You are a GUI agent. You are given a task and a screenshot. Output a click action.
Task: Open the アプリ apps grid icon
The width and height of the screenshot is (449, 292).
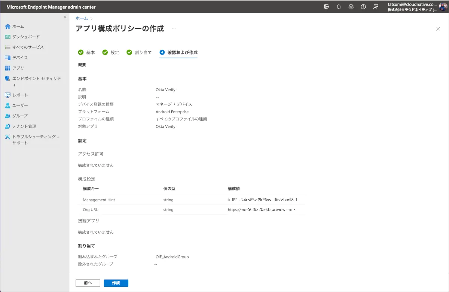(7, 68)
